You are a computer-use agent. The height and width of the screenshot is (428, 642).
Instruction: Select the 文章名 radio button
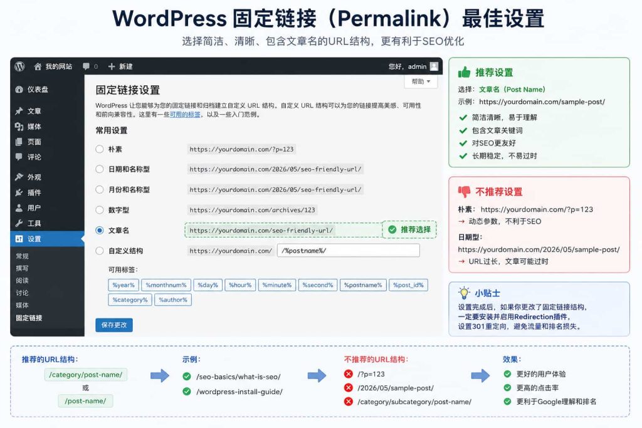pyautogui.click(x=100, y=231)
